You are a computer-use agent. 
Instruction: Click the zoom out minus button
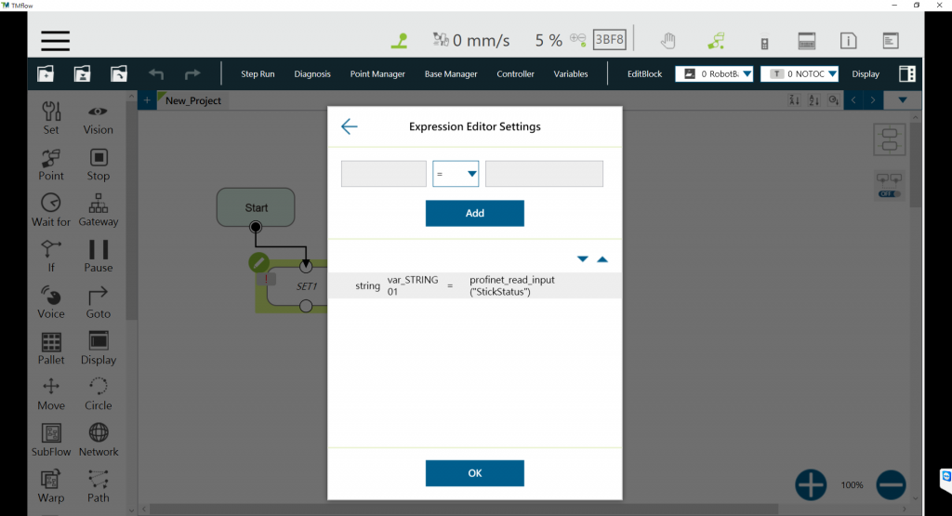pyautogui.click(x=891, y=484)
